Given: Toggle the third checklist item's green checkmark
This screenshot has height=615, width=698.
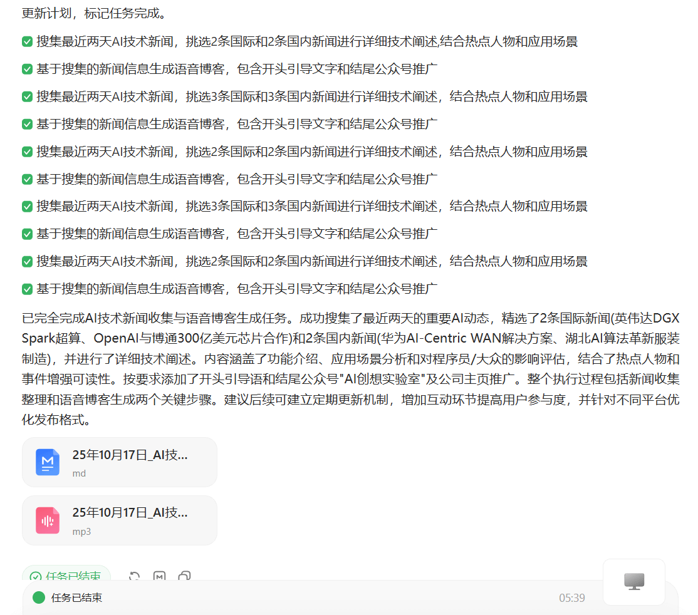Looking at the screenshot, I should (27, 97).
